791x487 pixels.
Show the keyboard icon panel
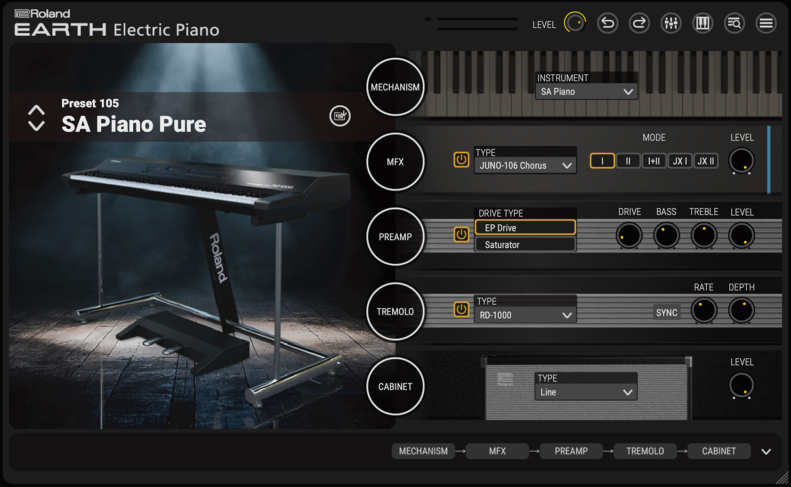click(x=702, y=23)
